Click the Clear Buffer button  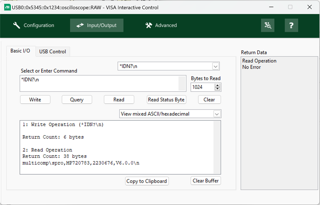pos(206,181)
